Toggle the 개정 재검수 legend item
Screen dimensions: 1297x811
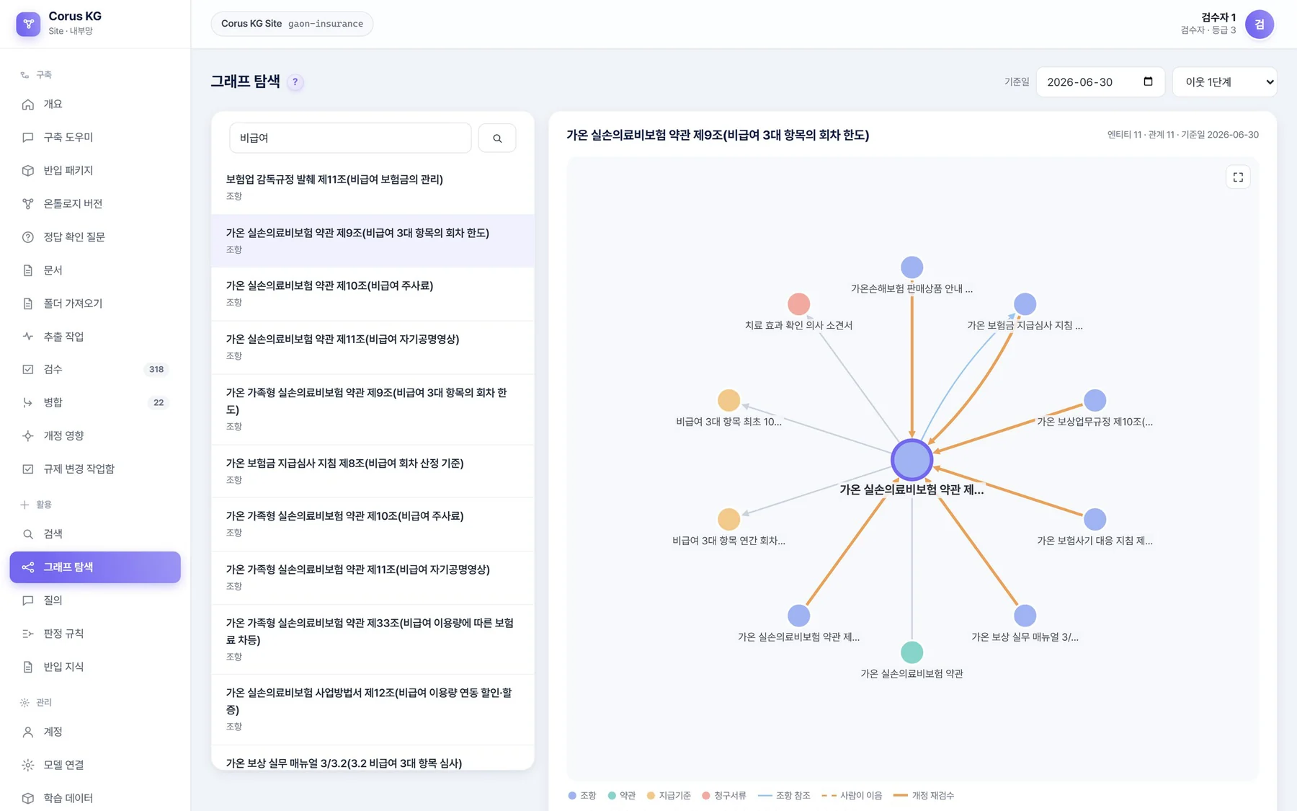pyautogui.click(x=924, y=796)
